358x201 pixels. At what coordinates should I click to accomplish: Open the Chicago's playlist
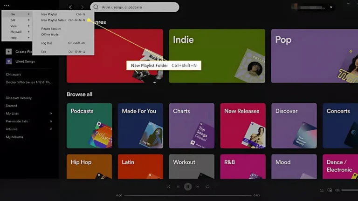[13, 74]
